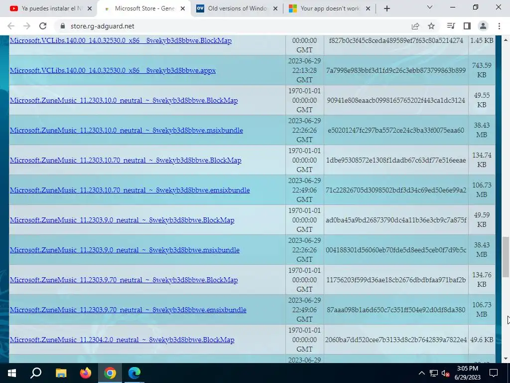The image size is (510, 383).
Task: Share this page from the address bar
Action: tap(415, 26)
